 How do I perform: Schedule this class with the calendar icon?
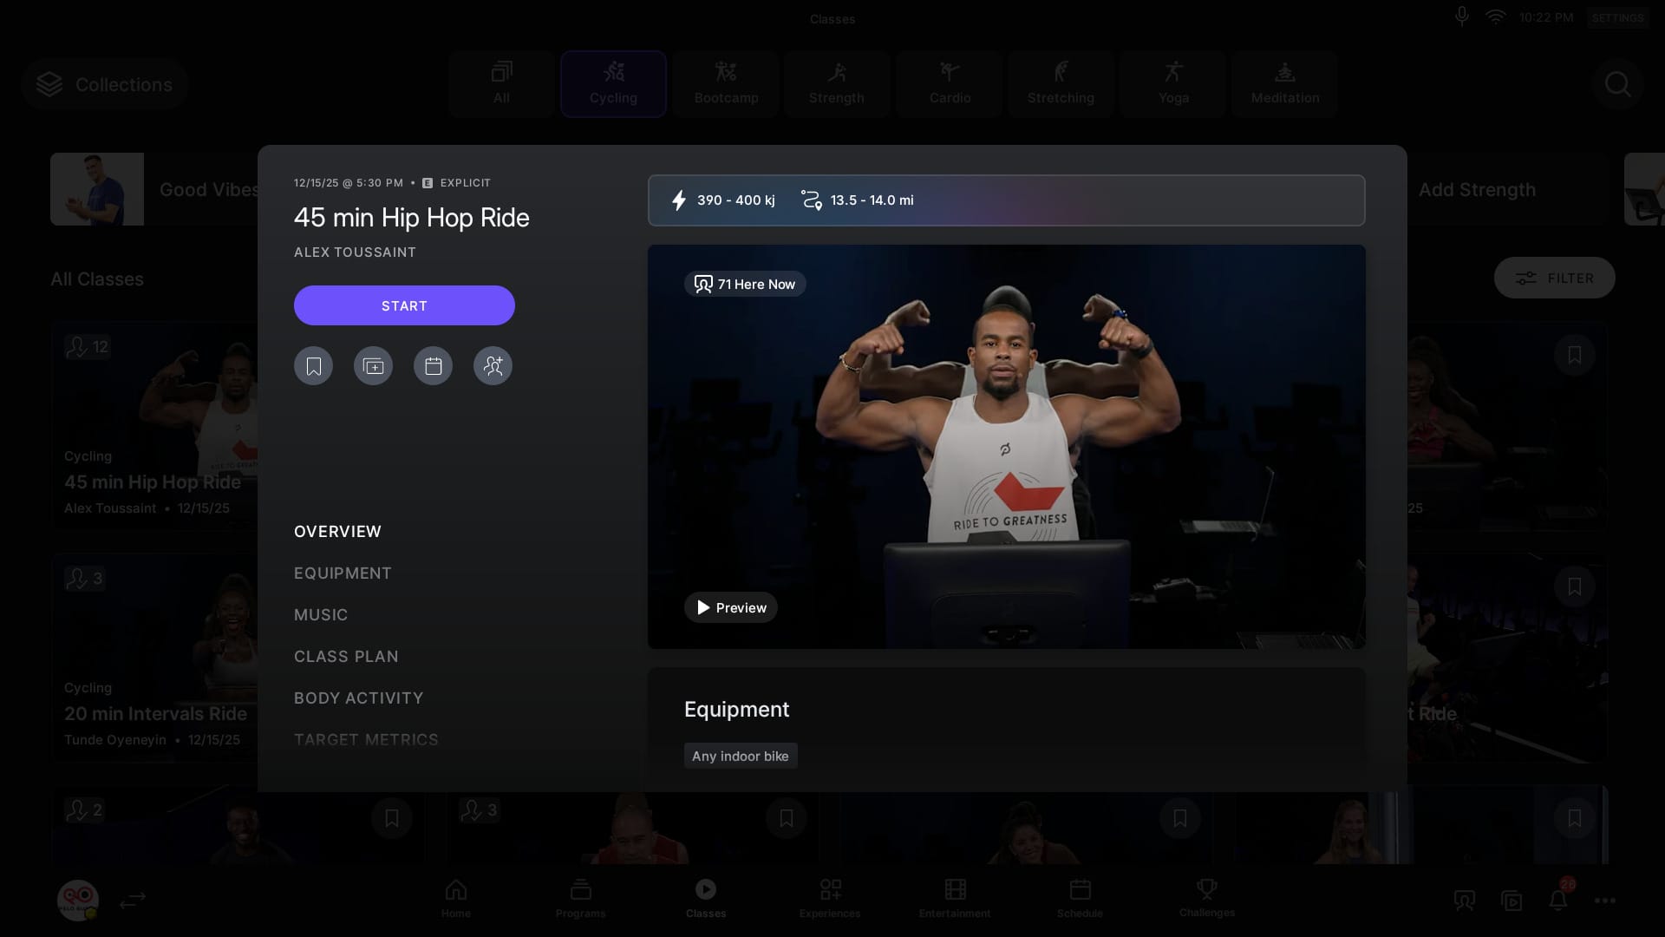[x=433, y=366]
